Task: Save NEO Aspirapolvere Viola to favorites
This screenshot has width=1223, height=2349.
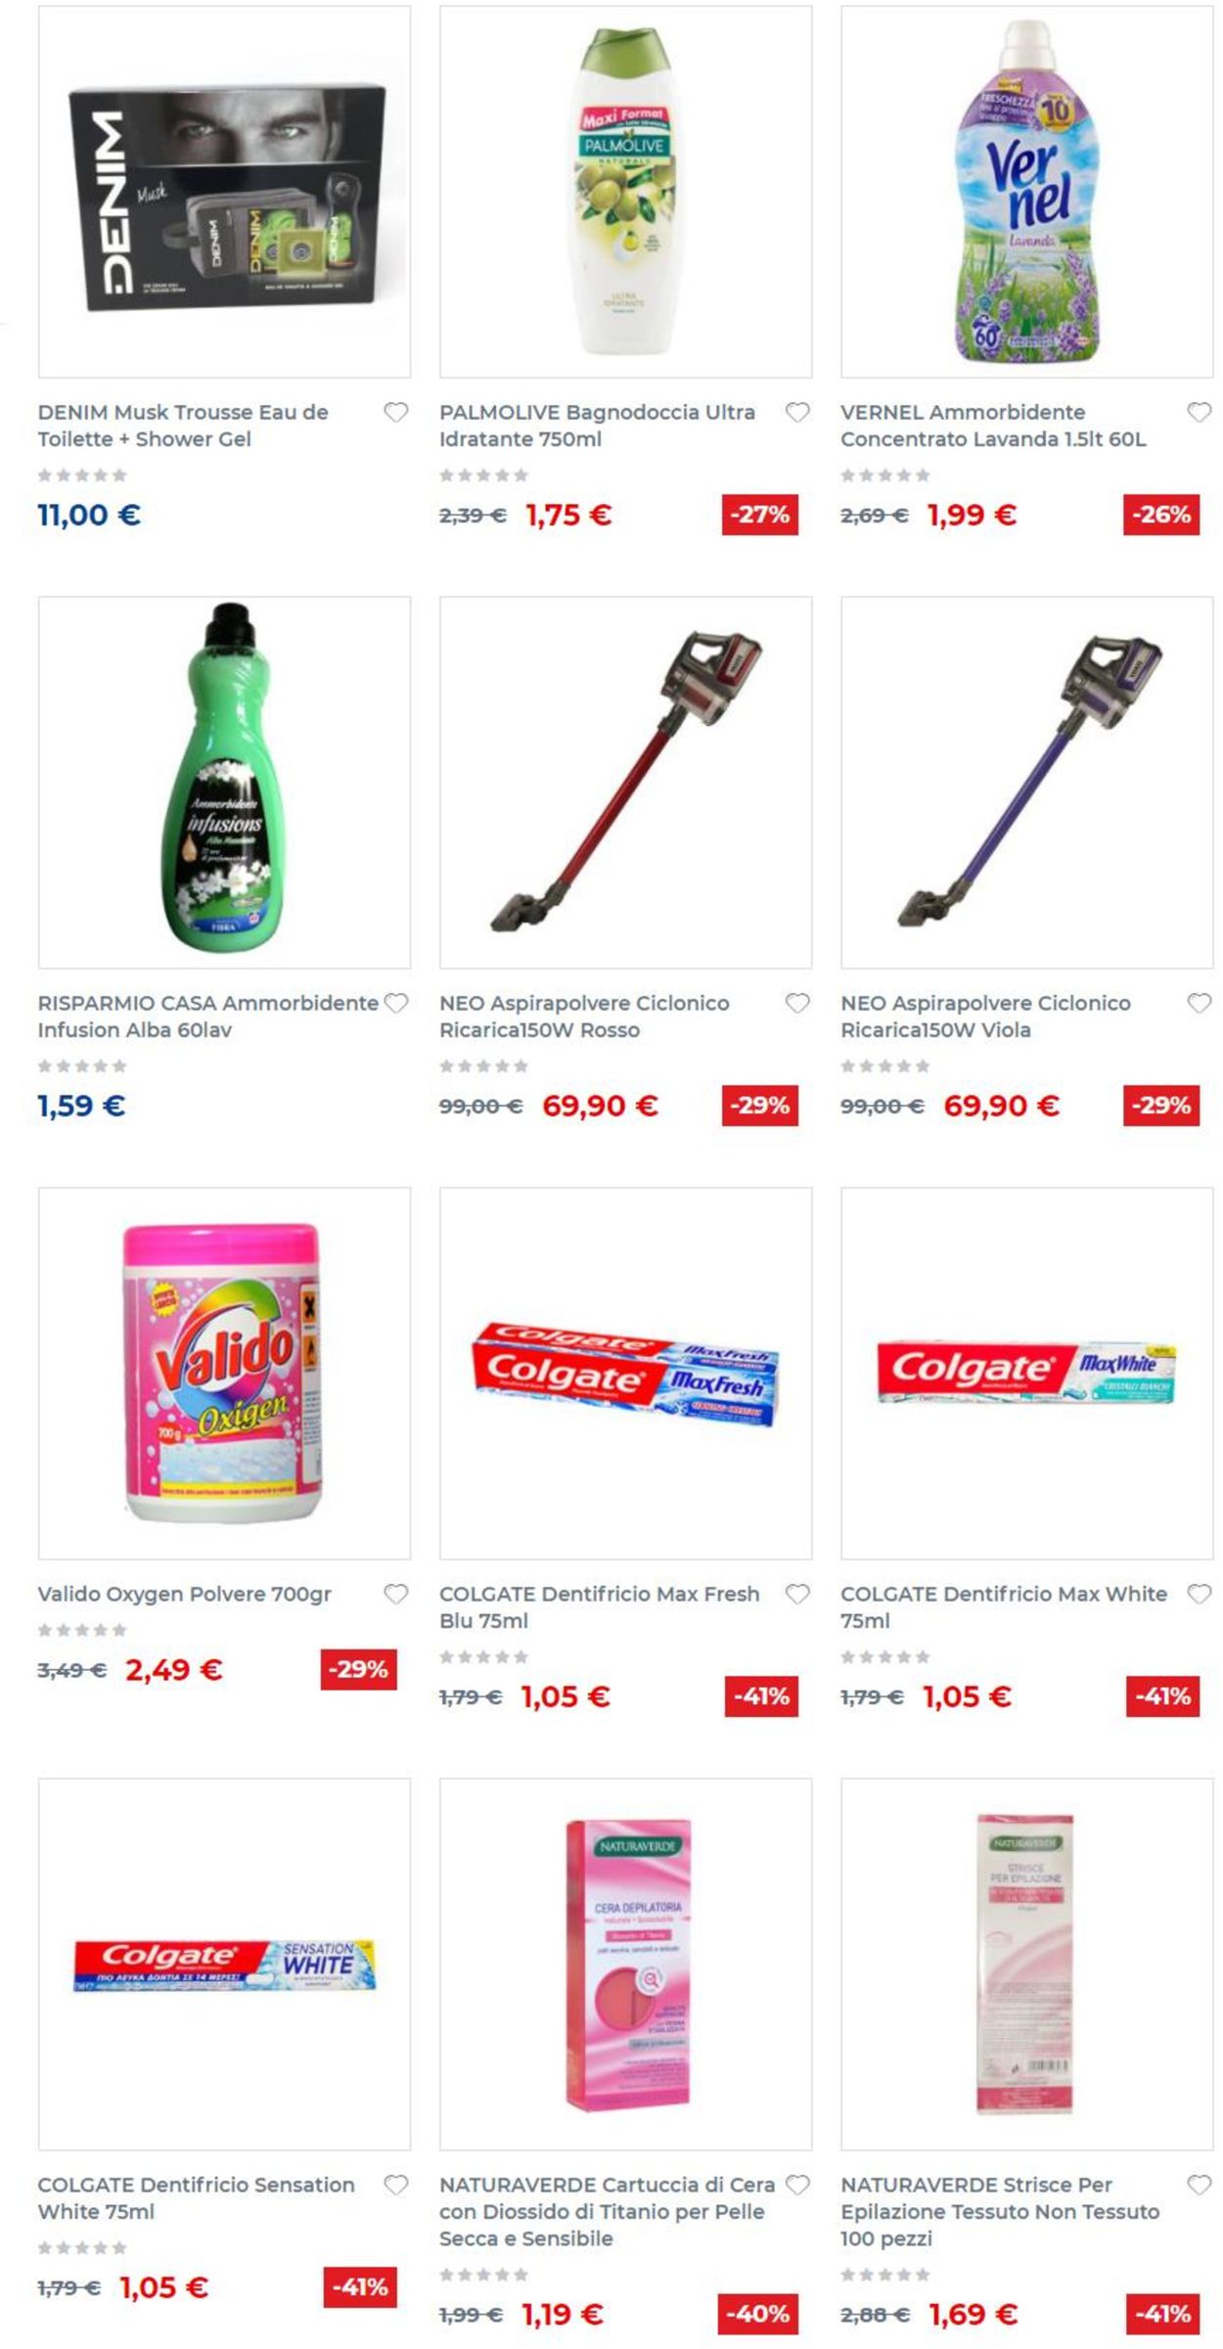Action: 1200,1004
